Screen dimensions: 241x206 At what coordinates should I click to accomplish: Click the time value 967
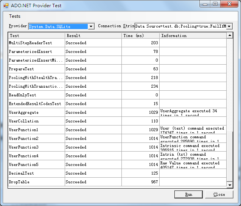click(x=154, y=182)
